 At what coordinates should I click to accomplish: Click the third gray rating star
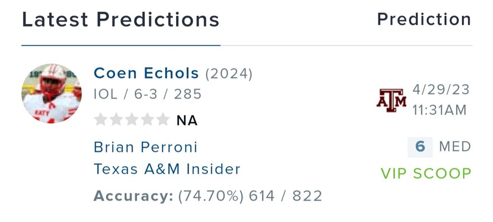(x=132, y=120)
